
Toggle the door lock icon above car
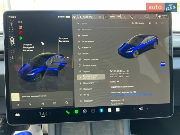coord(42,43)
